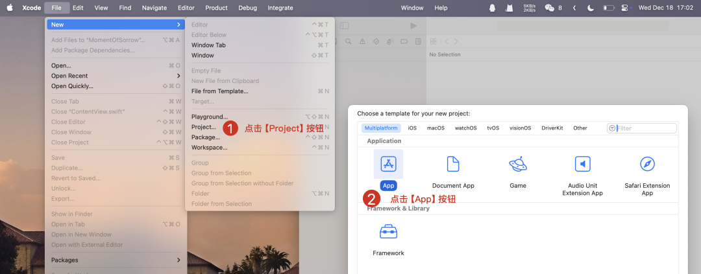The height and width of the screenshot is (274, 701).
Task: Open the Help menu
Action: coord(441,8)
